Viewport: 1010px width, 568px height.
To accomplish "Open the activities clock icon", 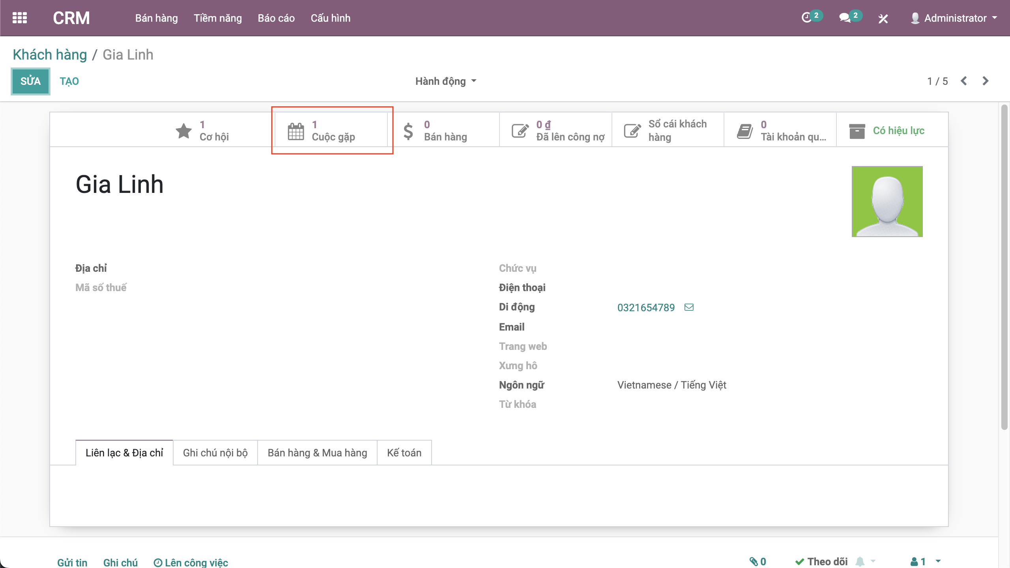I will [x=807, y=18].
